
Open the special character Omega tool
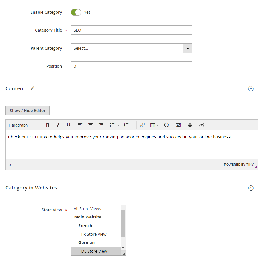(x=166, y=125)
